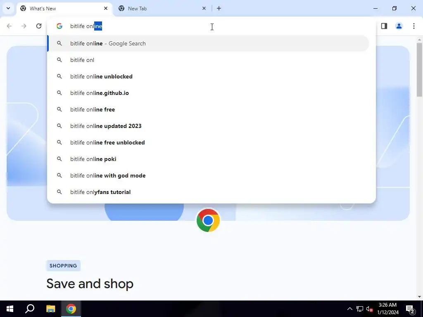Click the Google icon in the address bar
Viewport: 423px width, 317px height.
tap(59, 26)
